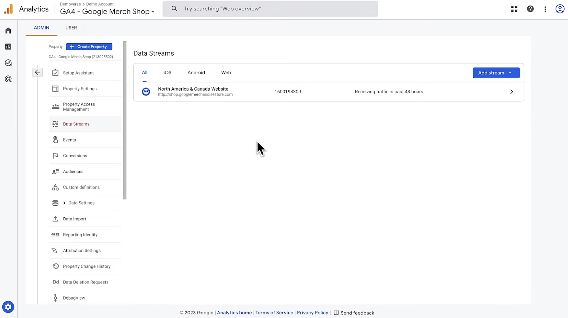Click the Attribution Settings icon
The height and width of the screenshot is (318, 568).
point(55,250)
